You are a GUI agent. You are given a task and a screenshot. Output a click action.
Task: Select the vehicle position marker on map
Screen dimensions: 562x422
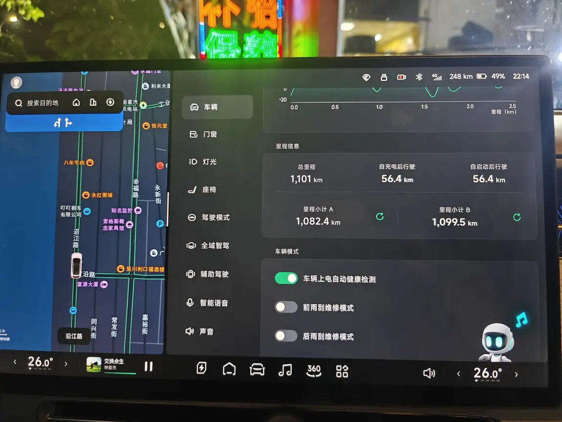(76, 266)
